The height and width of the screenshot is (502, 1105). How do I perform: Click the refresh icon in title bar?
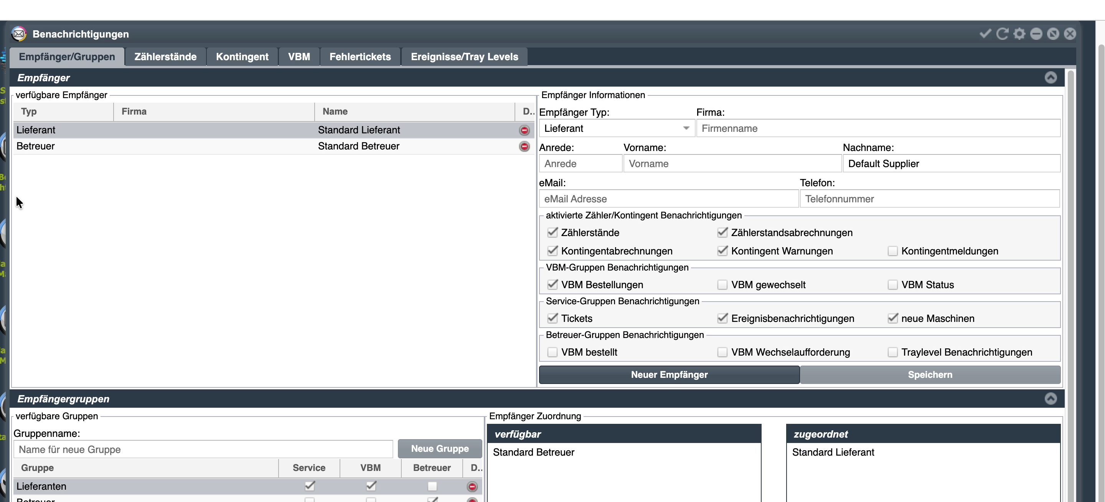click(x=1002, y=33)
